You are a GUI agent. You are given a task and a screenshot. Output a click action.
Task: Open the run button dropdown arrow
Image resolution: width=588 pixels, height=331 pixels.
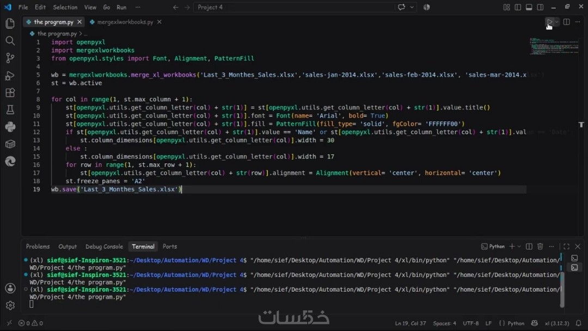(x=557, y=22)
